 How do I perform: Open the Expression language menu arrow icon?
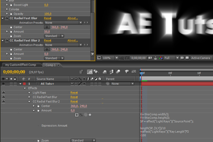(x=90, y=115)
